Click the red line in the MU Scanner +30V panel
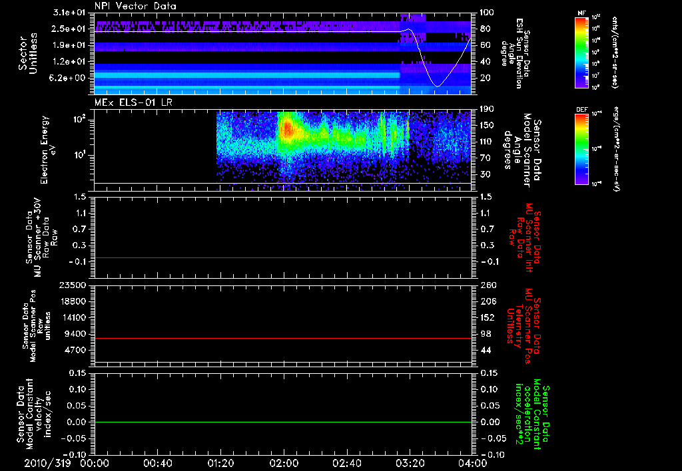The height and width of the screenshot is (471, 682). pyautogui.click(x=282, y=257)
